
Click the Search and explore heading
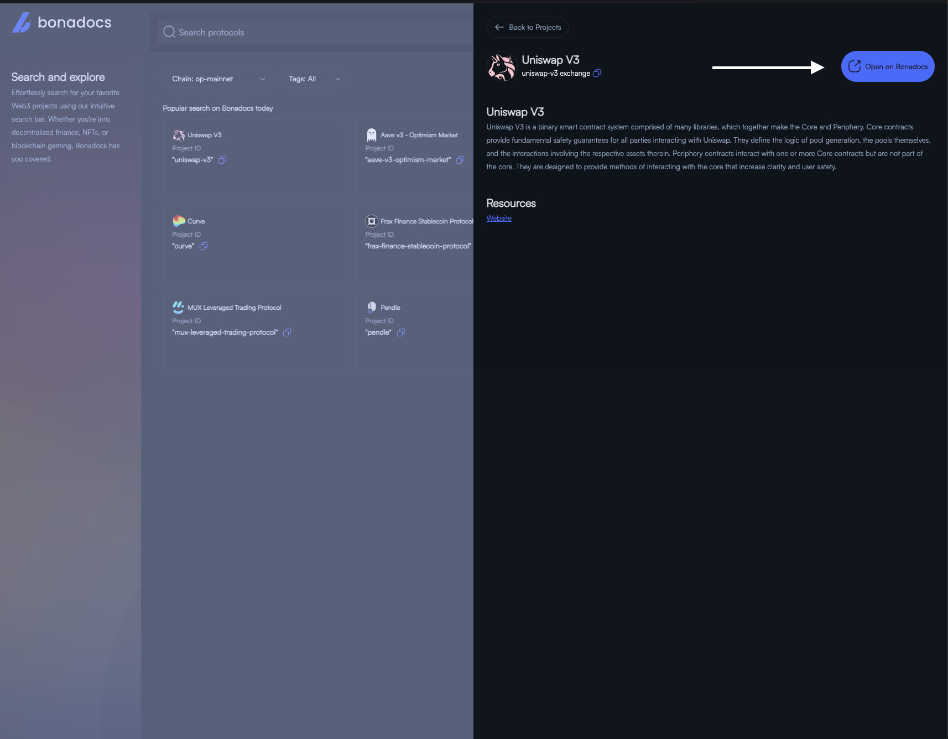58,77
